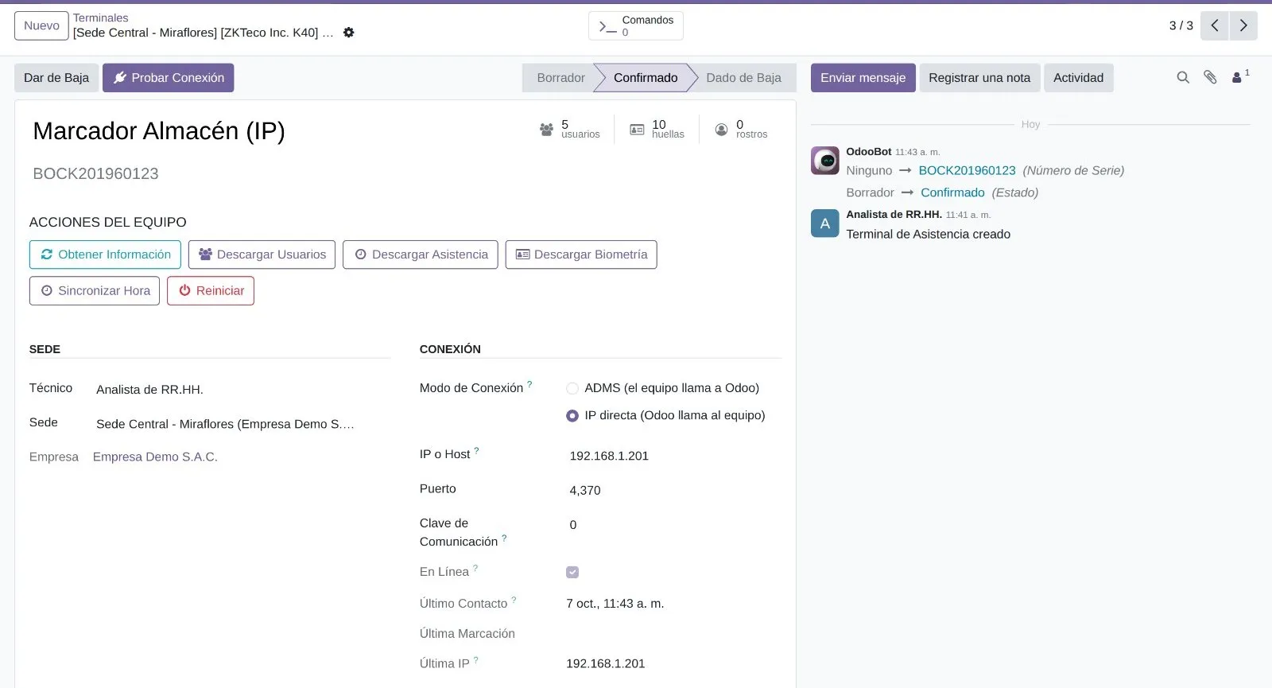Image resolution: width=1272 pixels, height=688 pixels.
Task: Click Descargar Usuarios button
Action: pyautogui.click(x=262, y=255)
